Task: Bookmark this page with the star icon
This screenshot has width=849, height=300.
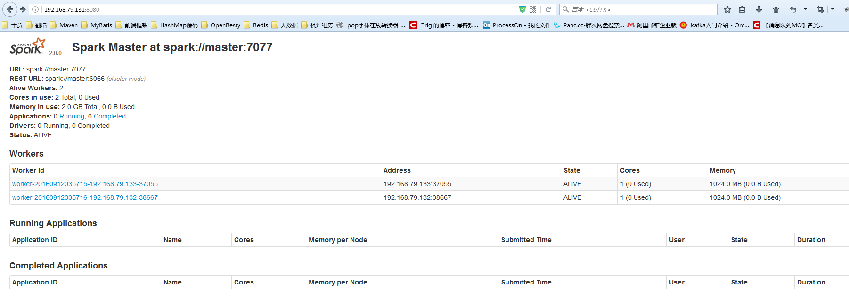Action: click(x=727, y=9)
